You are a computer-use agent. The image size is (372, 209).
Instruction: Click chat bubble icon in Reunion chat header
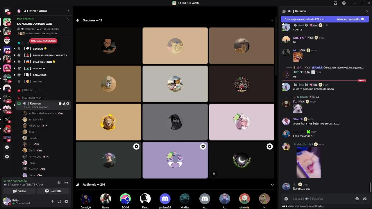(x=284, y=11)
